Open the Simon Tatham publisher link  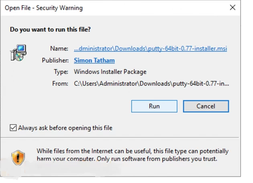click(94, 60)
